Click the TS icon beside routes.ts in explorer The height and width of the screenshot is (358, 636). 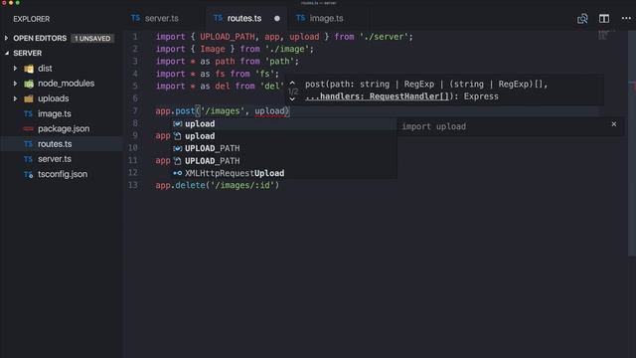click(28, 143)
